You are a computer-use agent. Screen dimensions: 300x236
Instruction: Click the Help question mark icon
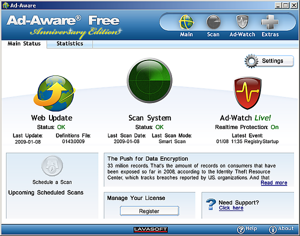point(240,229)
